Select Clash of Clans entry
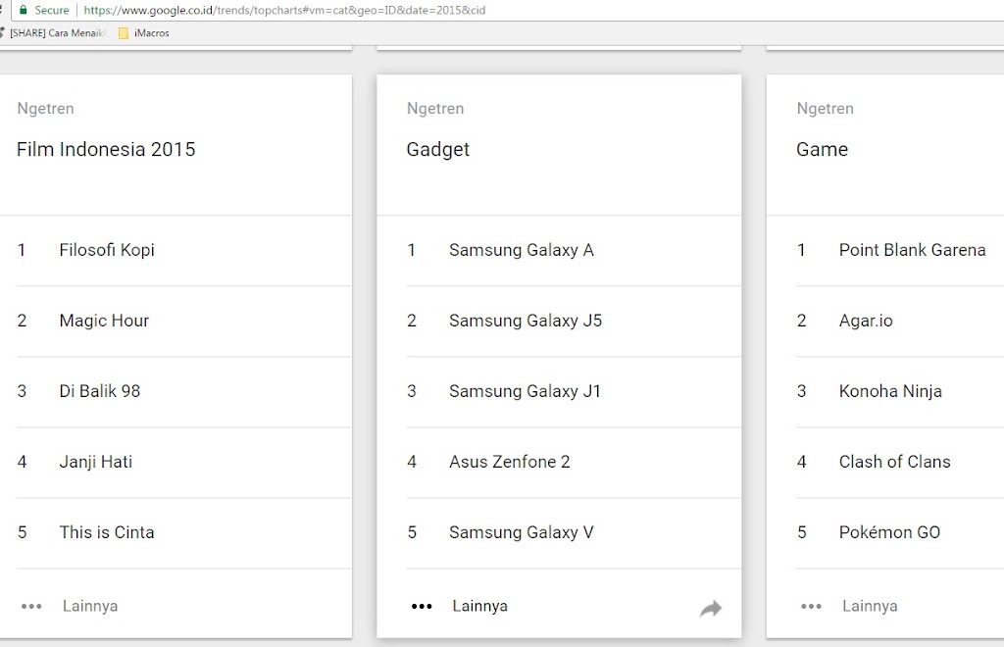Screen dimensions: 1004x647 [895, 462]
